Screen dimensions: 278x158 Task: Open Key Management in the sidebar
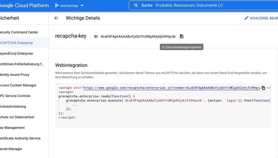(x=12, y=128)
